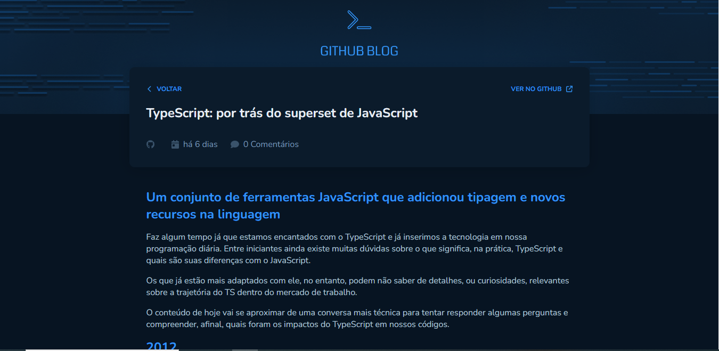Screen dimensions: 719x351
Task: Click the speech bubble comments icon
Action: click(234, 144)
